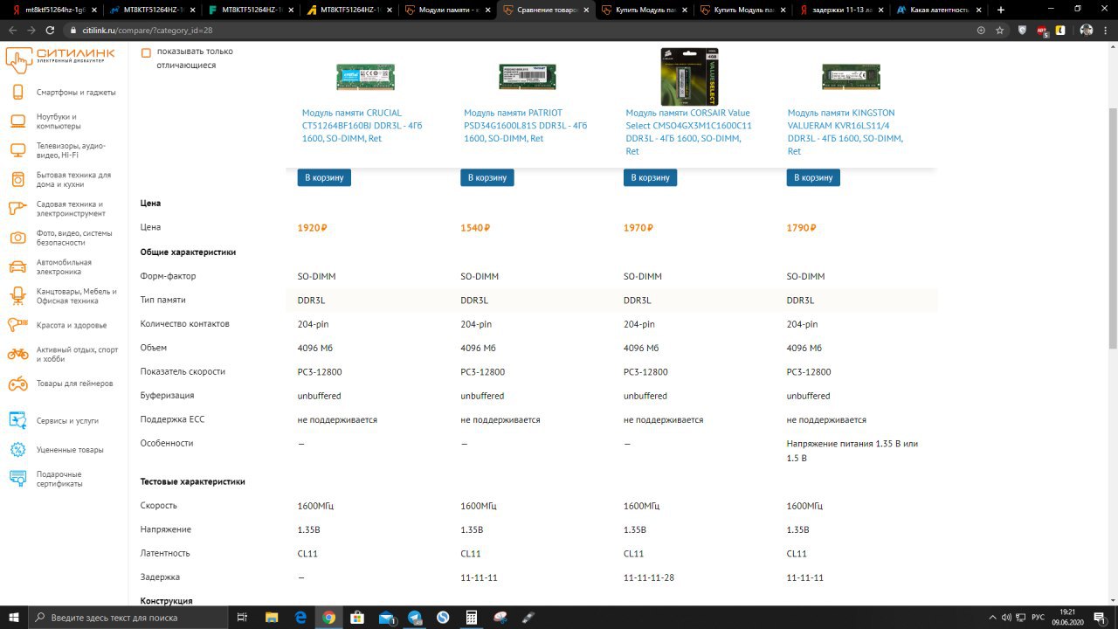
Task: Click the 'Поддержка ECC' row label
Action: click(173, 419)
